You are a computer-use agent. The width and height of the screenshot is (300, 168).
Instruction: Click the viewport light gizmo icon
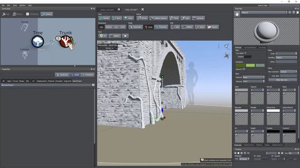pyautogui.click(x=226, y=46)
